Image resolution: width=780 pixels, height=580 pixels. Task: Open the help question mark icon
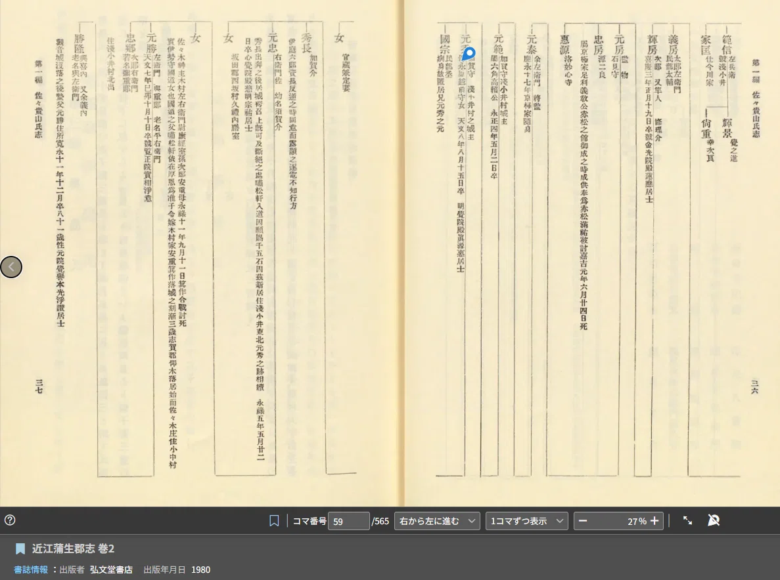(x=10, y=520)
